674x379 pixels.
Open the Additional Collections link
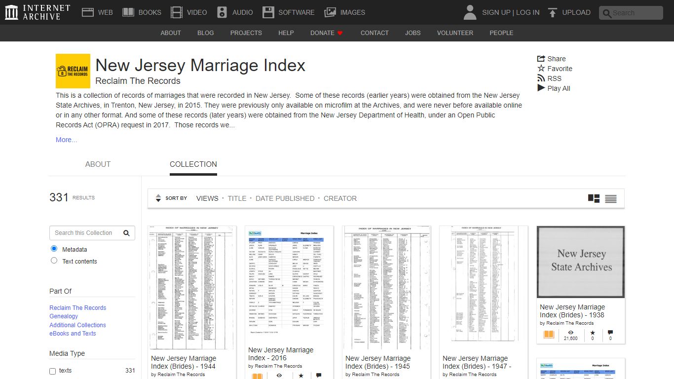(77, 325)
